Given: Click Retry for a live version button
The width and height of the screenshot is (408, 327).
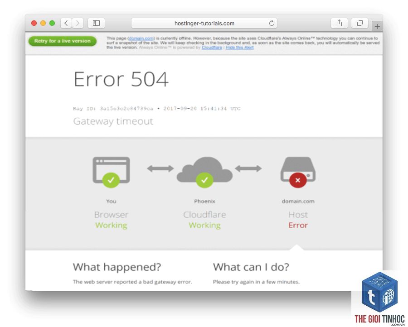Looking at the screenshot, I should click(x=63, y=41).
